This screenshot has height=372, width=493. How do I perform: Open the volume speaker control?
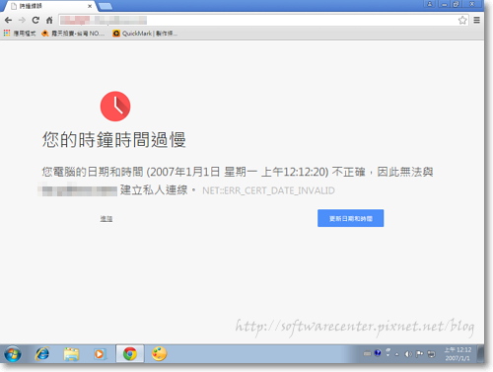tap(408, 354)
